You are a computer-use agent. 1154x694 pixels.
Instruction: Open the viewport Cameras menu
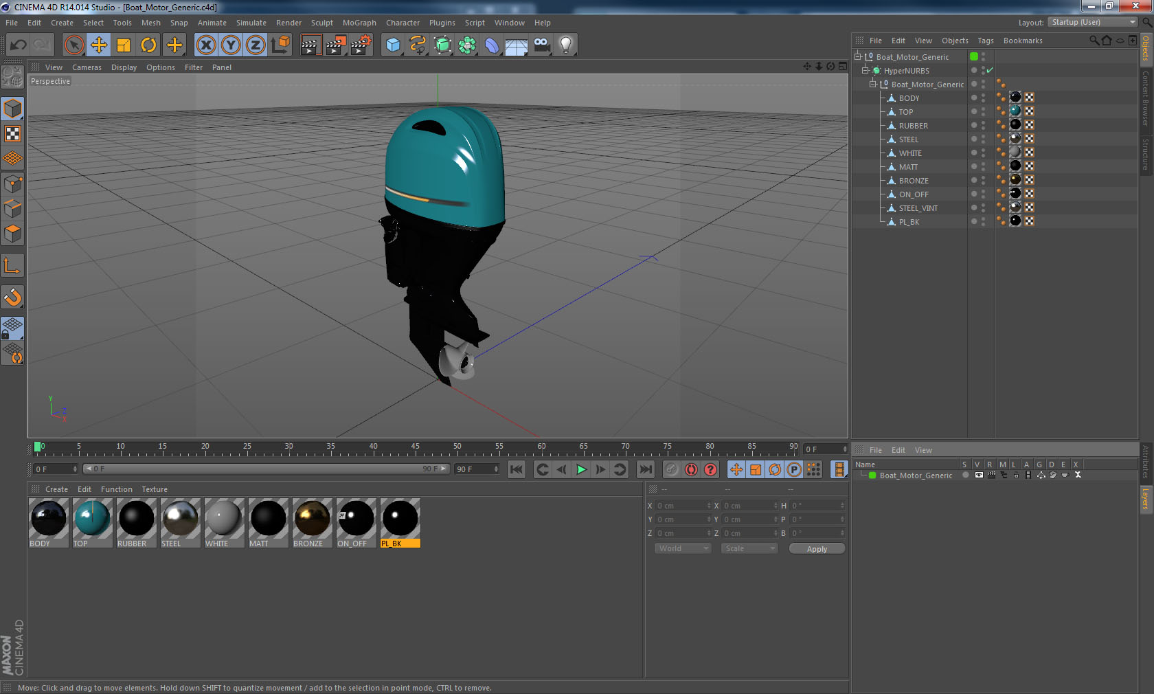point(87,67)
